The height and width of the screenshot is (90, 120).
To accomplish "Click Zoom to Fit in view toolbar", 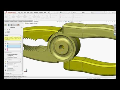I will (x=57, y=21).
